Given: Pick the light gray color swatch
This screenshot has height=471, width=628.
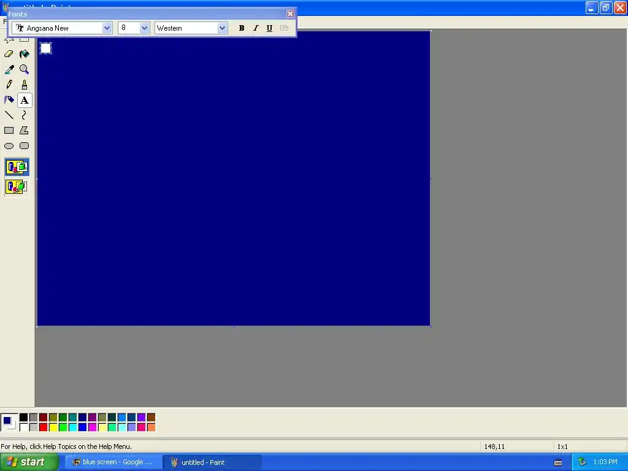Looking at the screenshot, I should tap(34, 427).
